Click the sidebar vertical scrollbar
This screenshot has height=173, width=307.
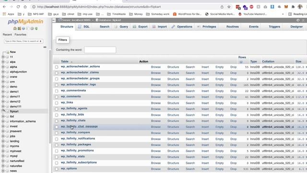tap(50, 96)
